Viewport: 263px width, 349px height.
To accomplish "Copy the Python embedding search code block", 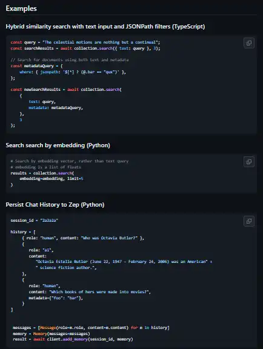I will click(x=249, y=162).
